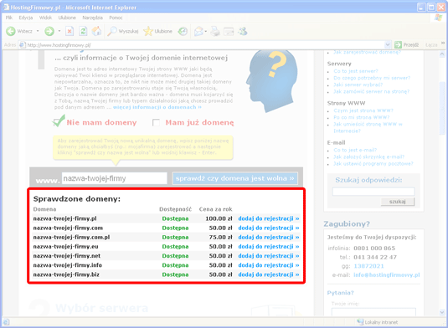Click the Print toolbar icon
Image resolution: width=448 pixels, height=328 pixels.
pos(215,31)
